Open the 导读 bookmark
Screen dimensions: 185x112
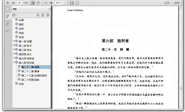tap(21, 33)
